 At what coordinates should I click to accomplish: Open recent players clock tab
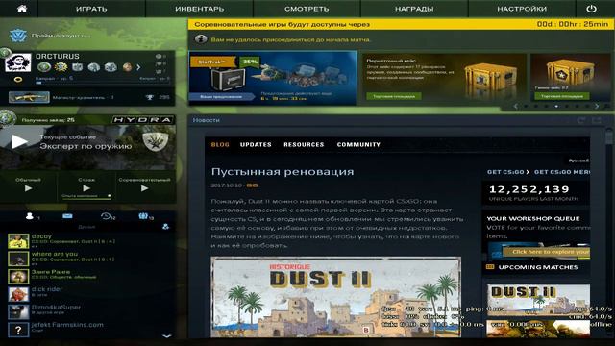pyautogui.click(x=105, y=215)
